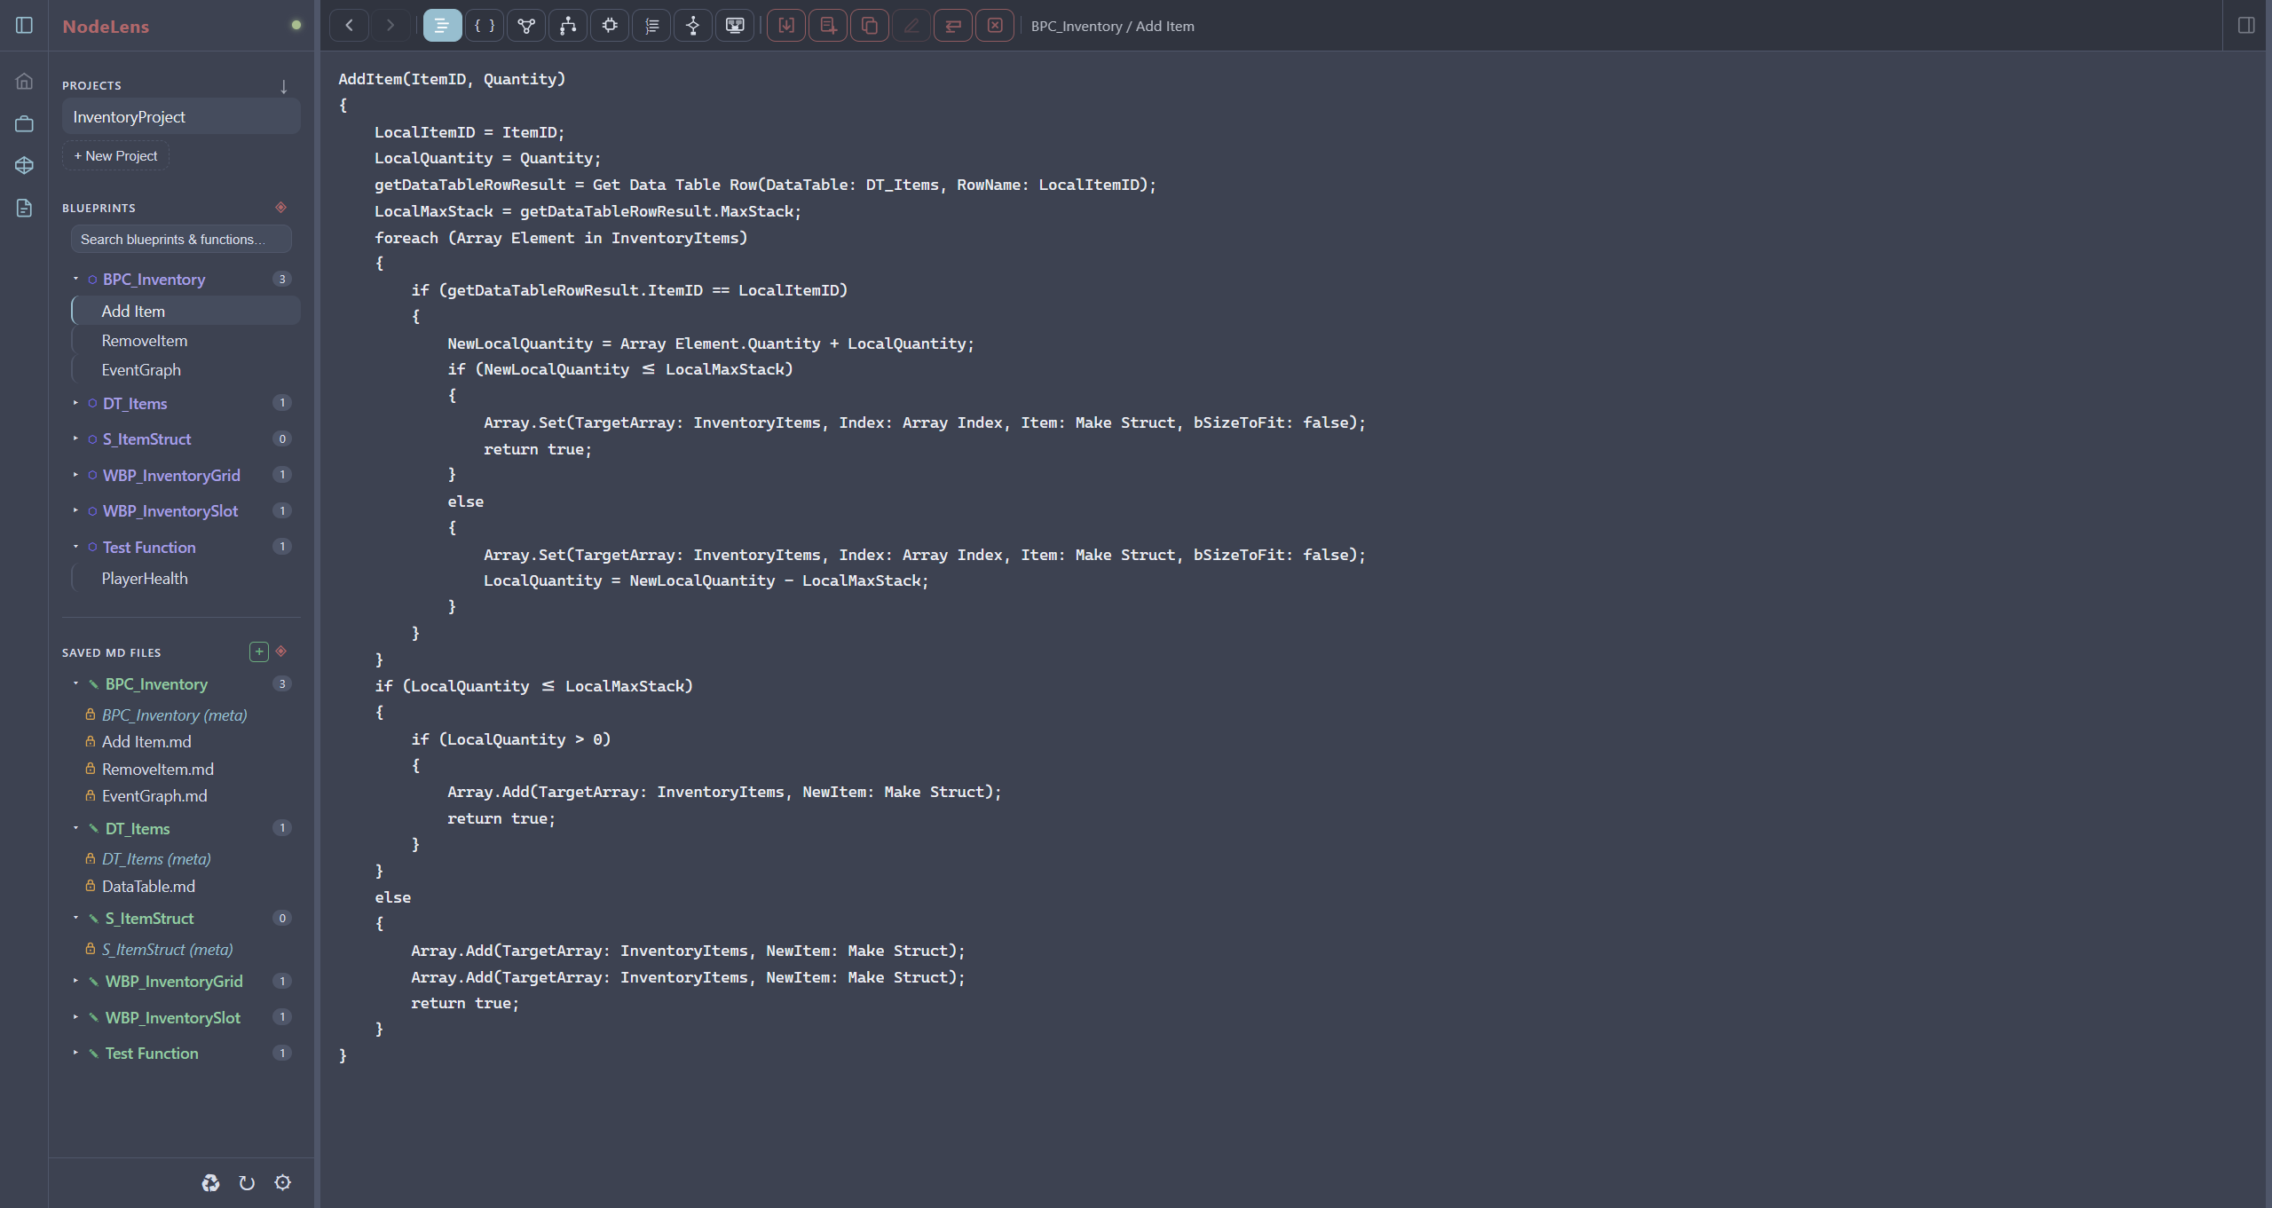Expand the DT_Items blueprint node

click(x=75, y=403)
